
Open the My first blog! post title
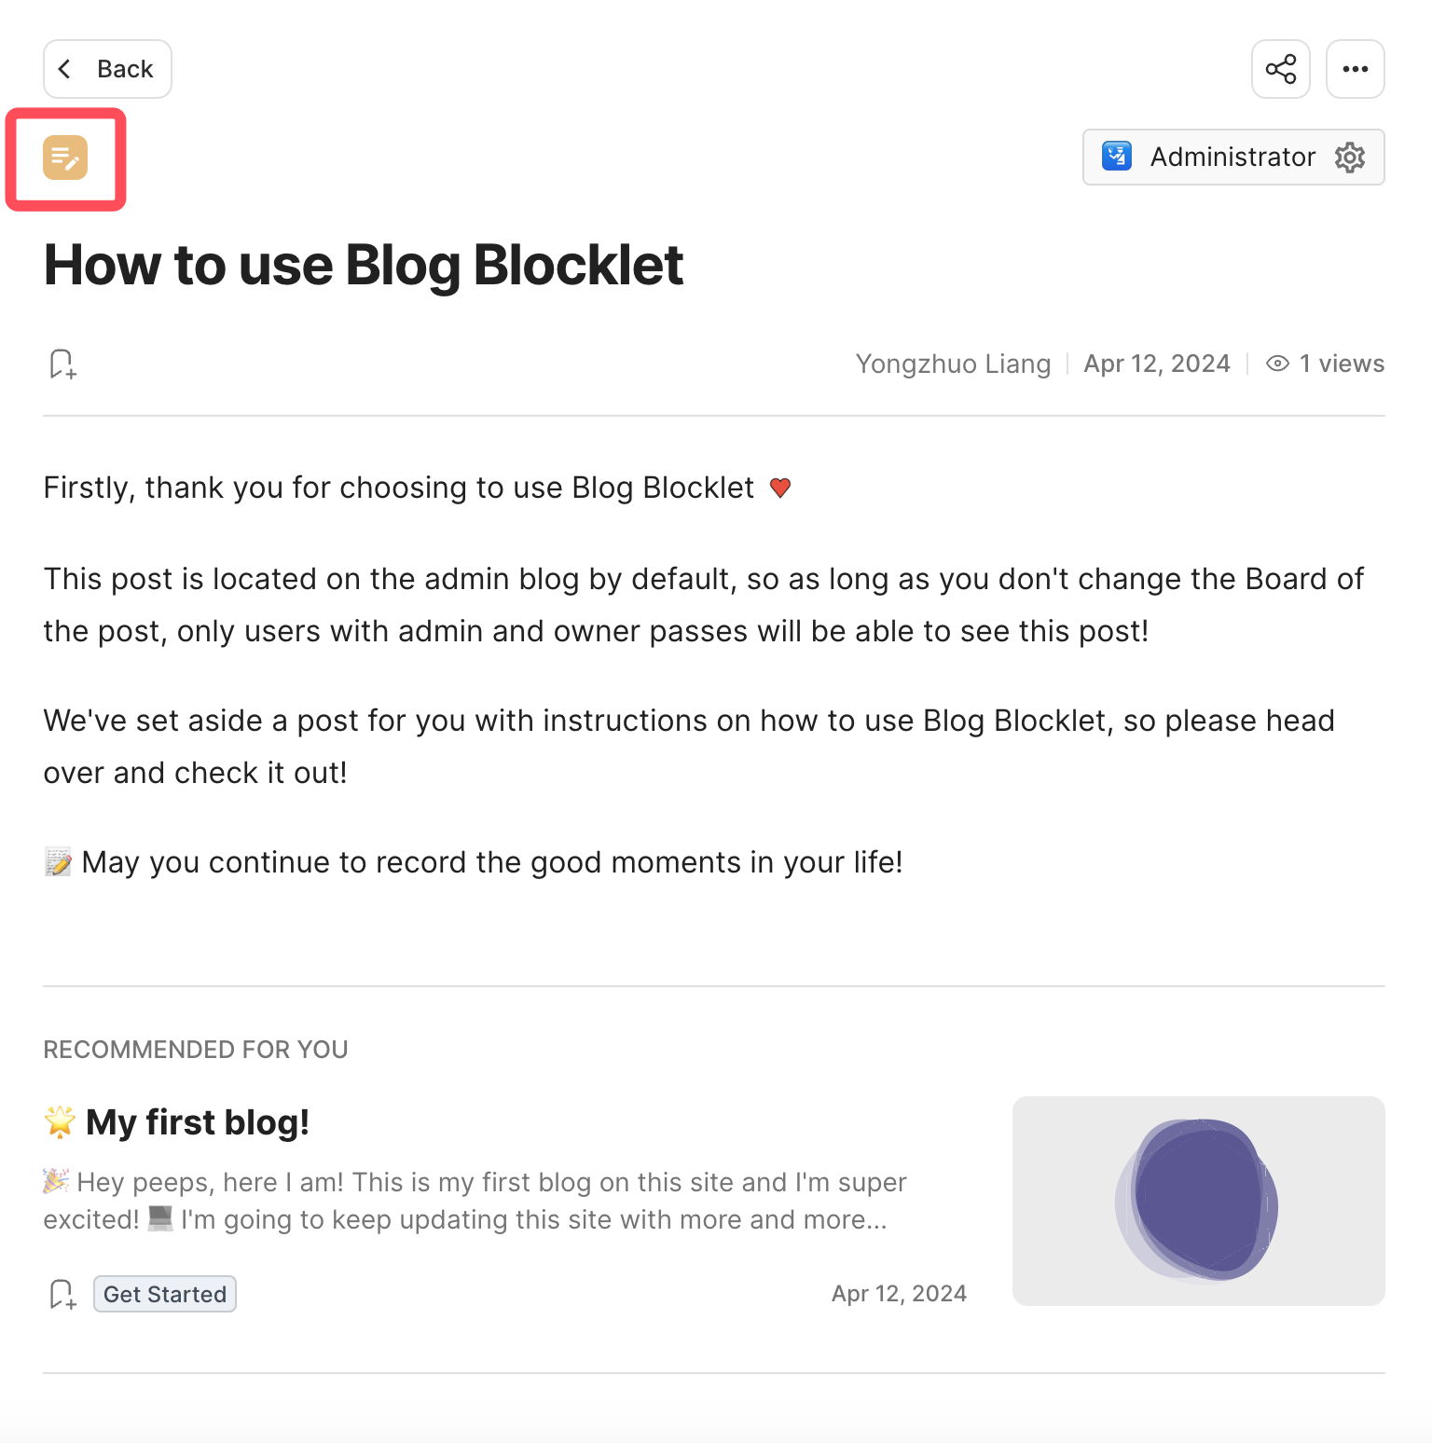coord(197,1122)
